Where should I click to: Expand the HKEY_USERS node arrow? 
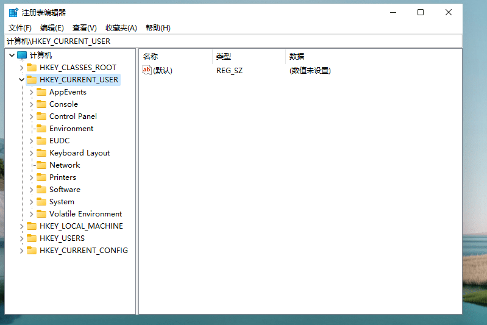click(x=21, y=238)
